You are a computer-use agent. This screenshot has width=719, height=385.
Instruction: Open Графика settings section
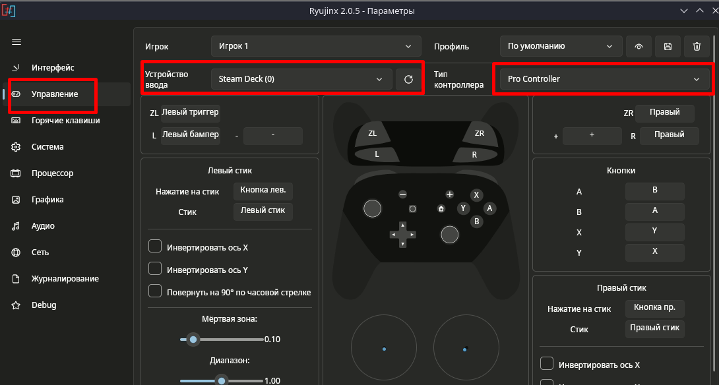click(47, 200)
